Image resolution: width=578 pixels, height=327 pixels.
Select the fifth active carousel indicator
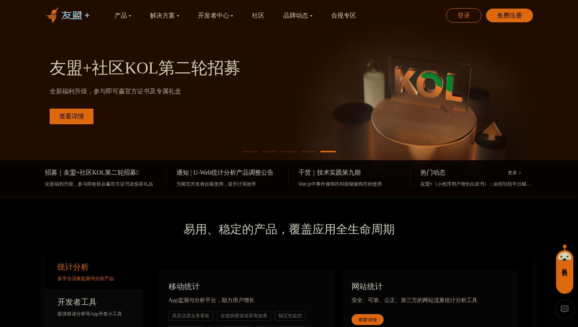(x=328, y=152)
